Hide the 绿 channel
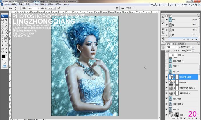This screenshot has width=201, height=120. click(x=167, y=30)
